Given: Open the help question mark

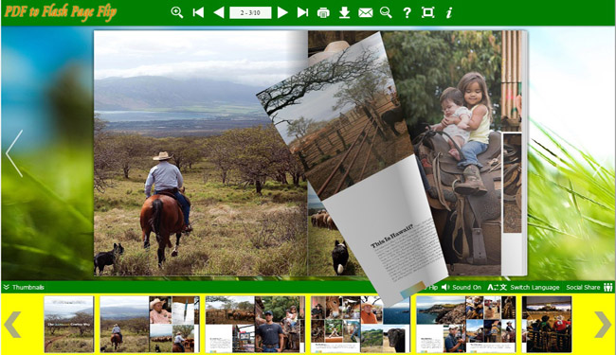Looking at the screenshot, I should click(407, 13).
